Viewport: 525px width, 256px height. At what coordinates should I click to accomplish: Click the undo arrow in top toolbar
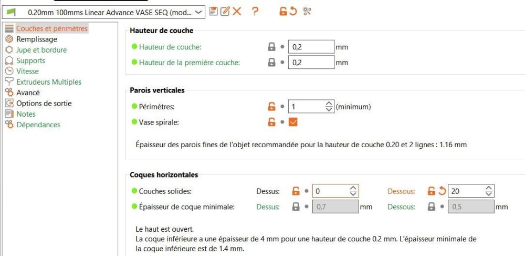point(293,11)
